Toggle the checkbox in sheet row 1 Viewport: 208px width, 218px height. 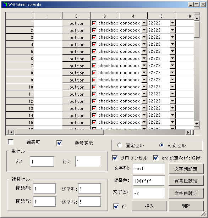94,23
